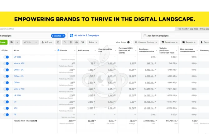Open the Reports dropdown
Screen dimensions: 209x140
tap(189, 42)
